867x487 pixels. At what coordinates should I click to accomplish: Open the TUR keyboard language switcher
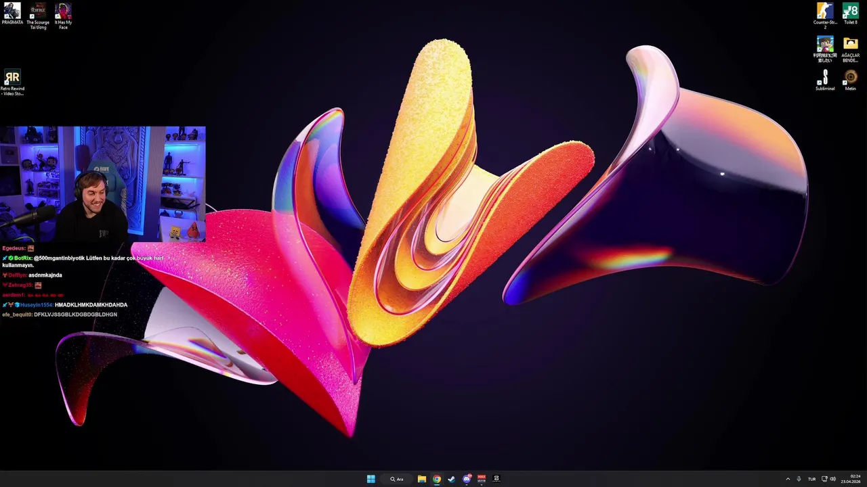(811, 479)
